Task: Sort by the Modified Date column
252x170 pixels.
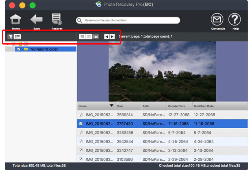Action: pyautogui.click(x=220, y=106)
